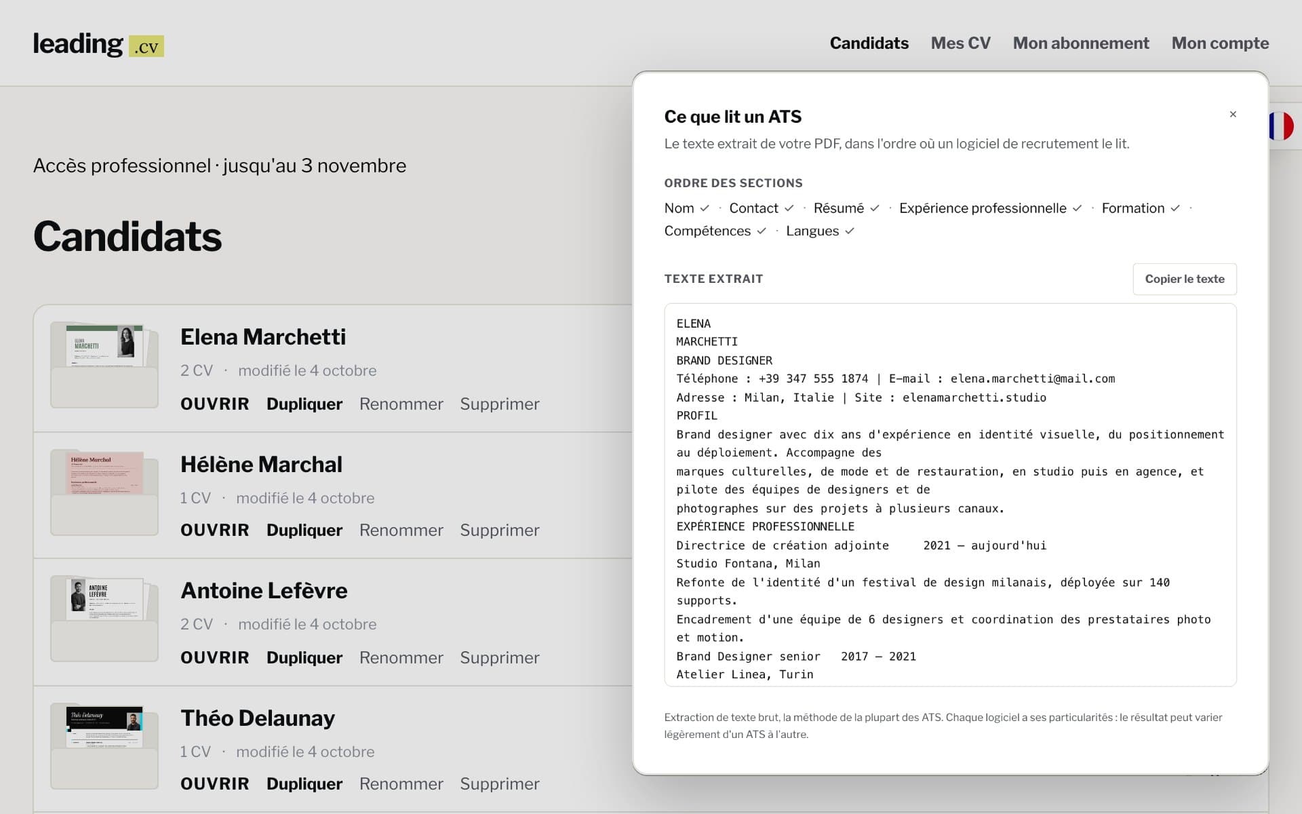
Task: Click the Hélène Marchal candidate name
Action: pyautogui.click(x=261, y=464)
